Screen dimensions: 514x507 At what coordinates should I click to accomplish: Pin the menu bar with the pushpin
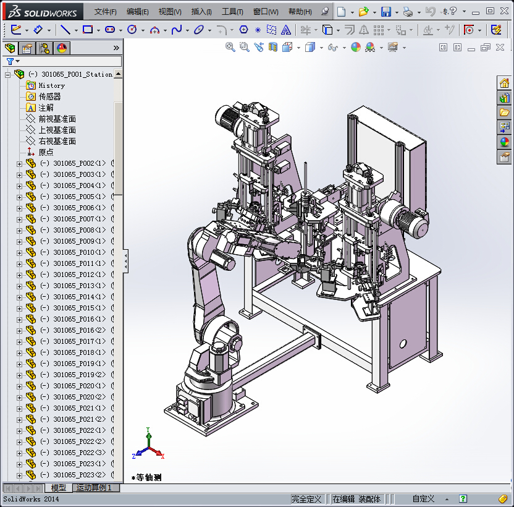(x=326, y=12)
